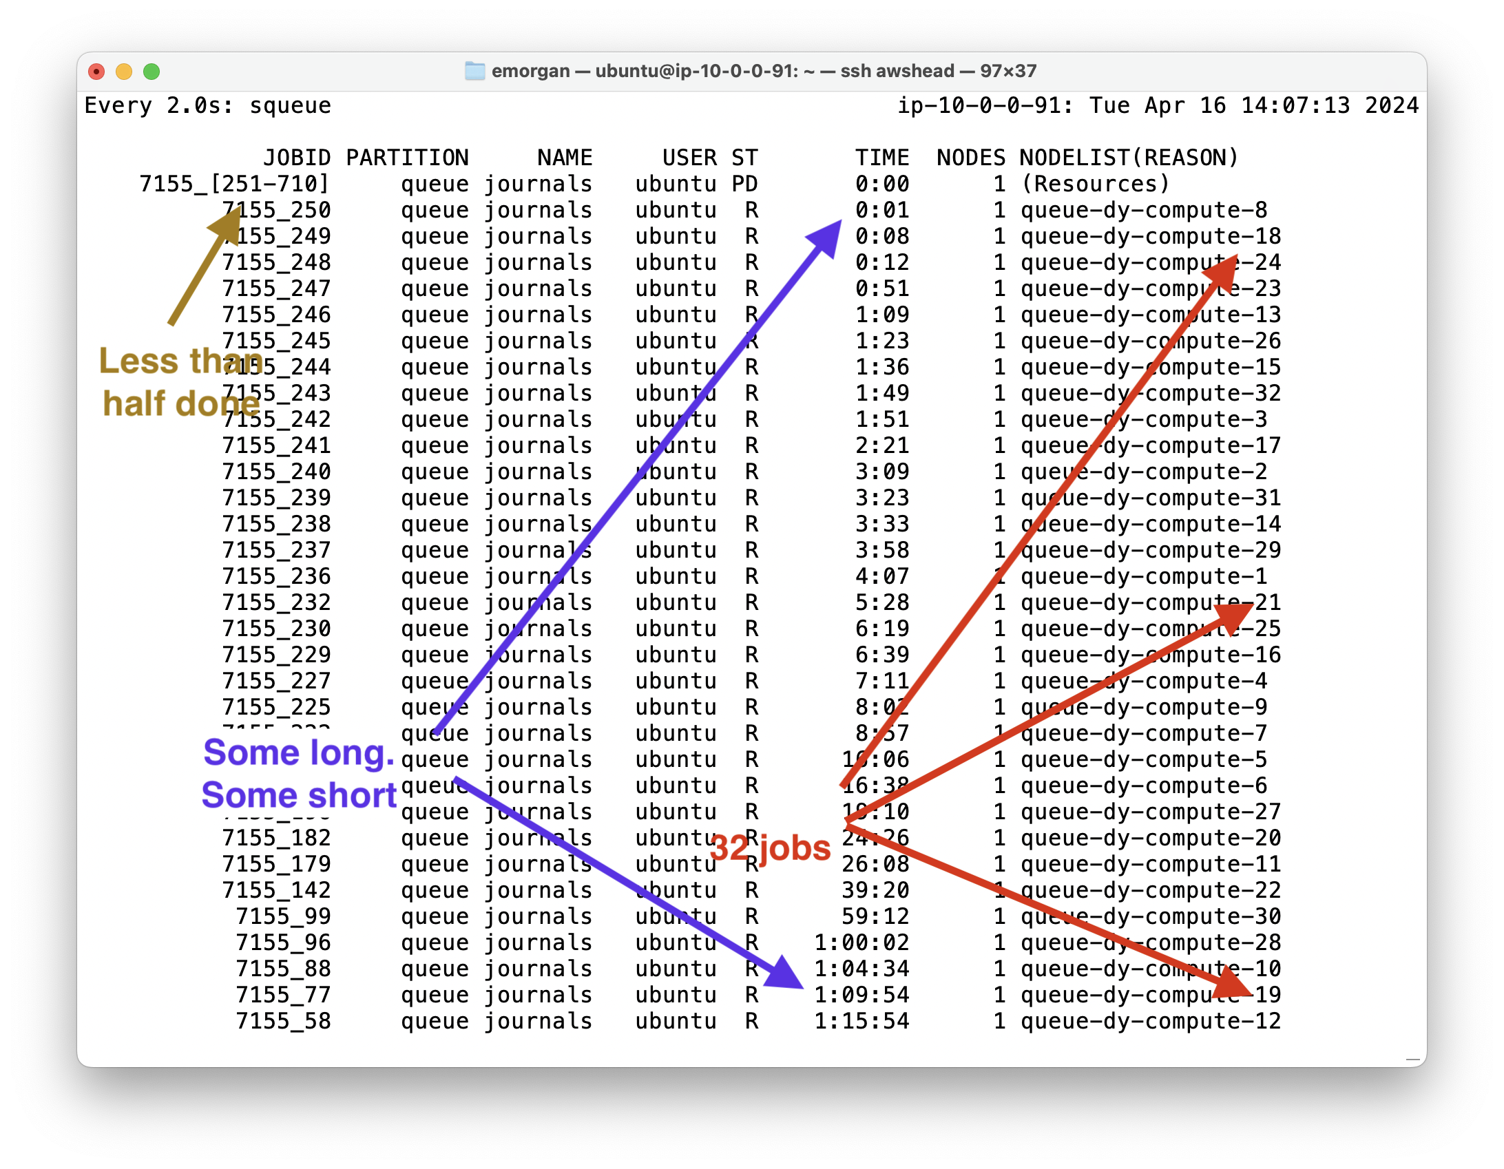Click the yellow minimize window button
This screenshot has height=1169, width=1504.
[x=124, y=72]
